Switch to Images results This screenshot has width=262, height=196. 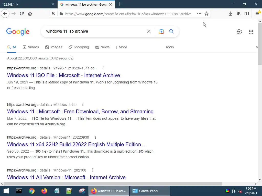pyautogui.click(x=54, y=47)
